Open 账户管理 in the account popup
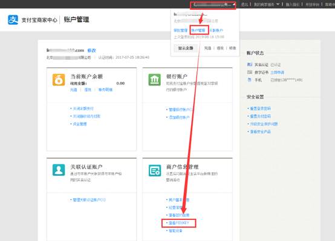Screen dimensions: 335x241 click(x=198, y=31)
